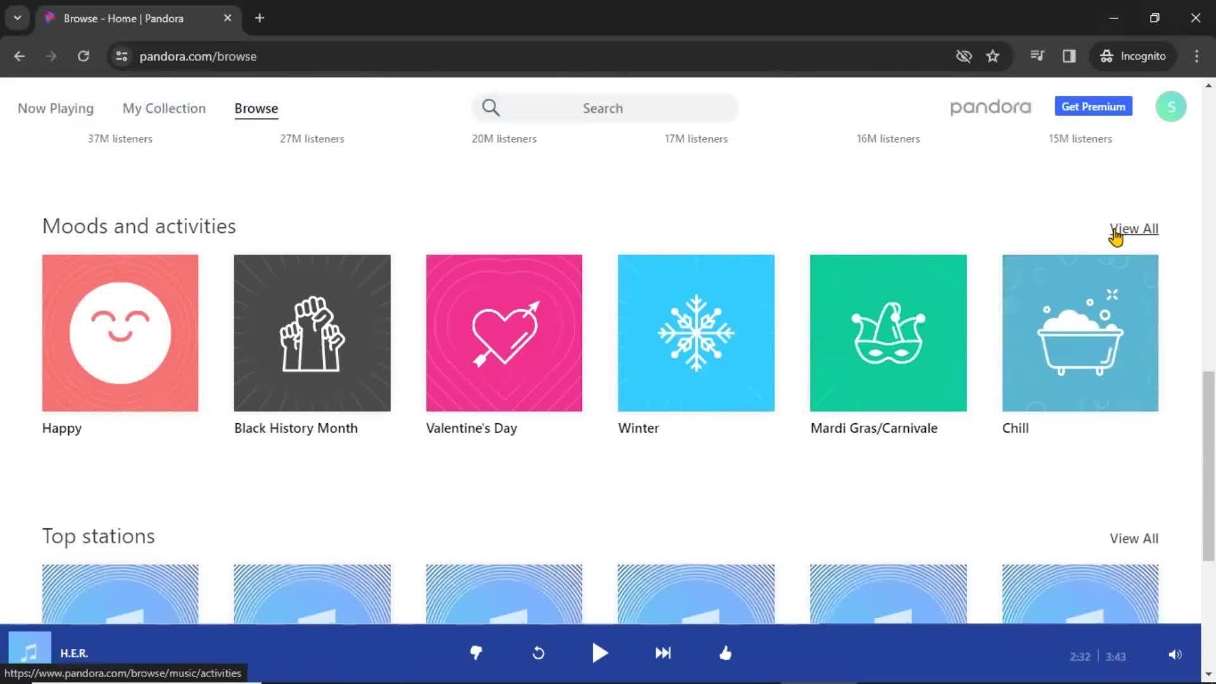Viewport: 1216px width, 684px height.
Task: Click the skip forward icon
Action: tap(662, 653)
